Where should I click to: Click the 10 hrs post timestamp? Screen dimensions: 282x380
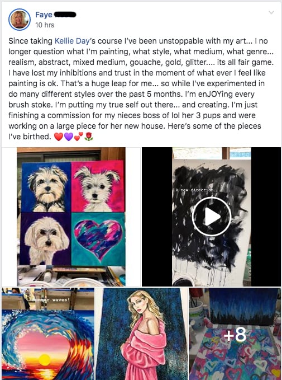(45, 25)
